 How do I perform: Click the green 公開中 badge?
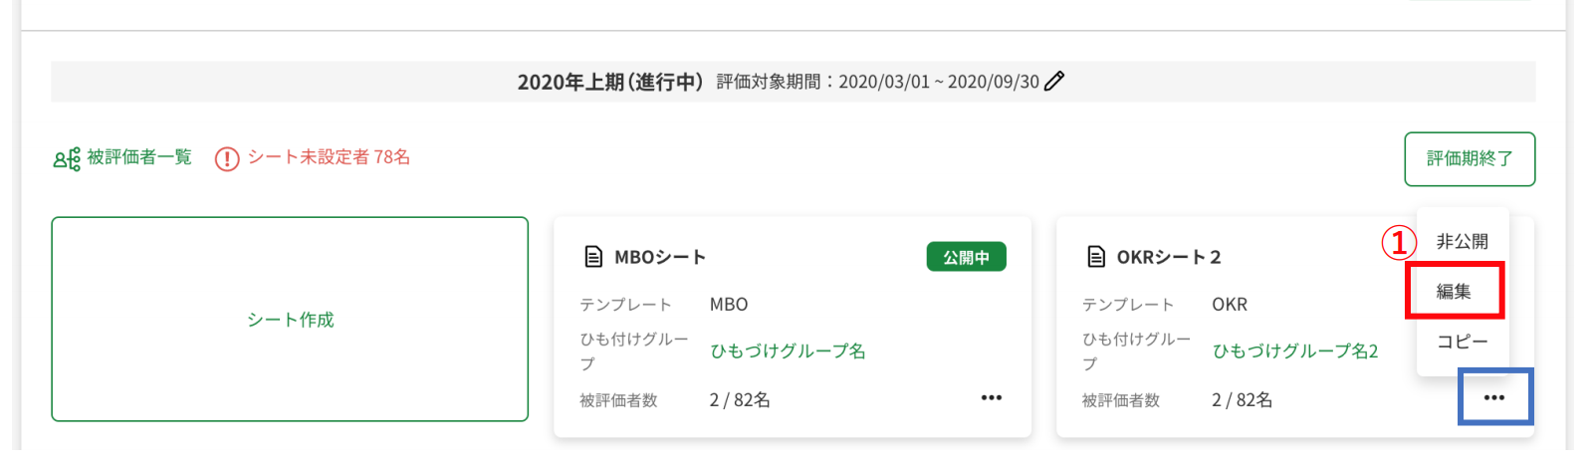(966, 257)
